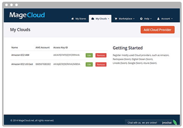Select the My Clouds tab label
183x128 pixels.
coord(101,19)
